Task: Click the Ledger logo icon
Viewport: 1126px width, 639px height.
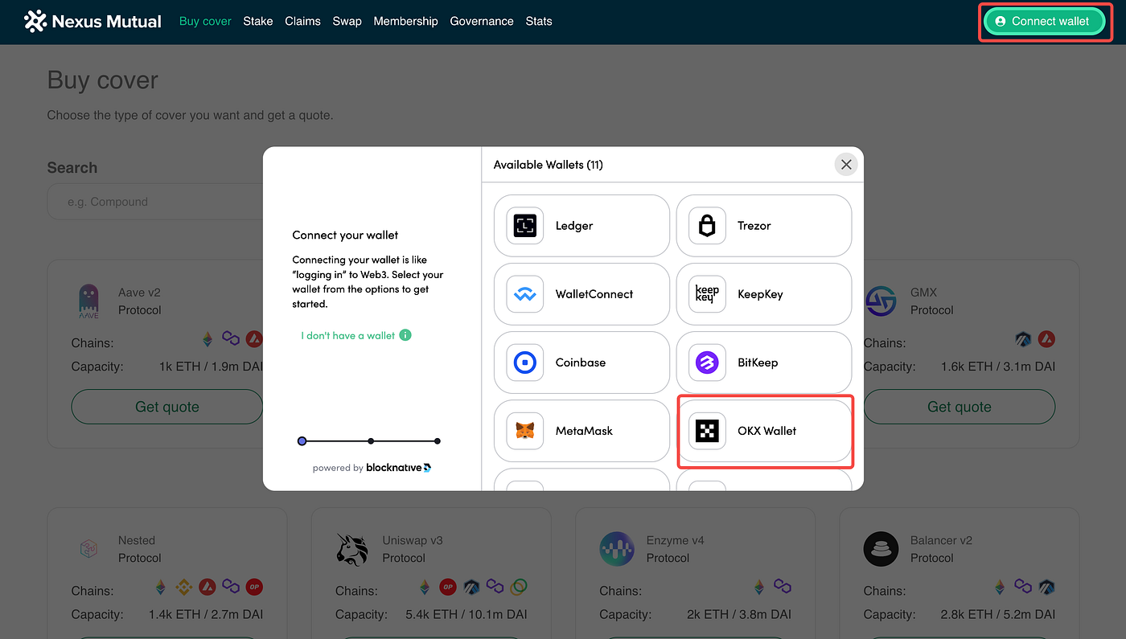Action: (x=524, y=226)
